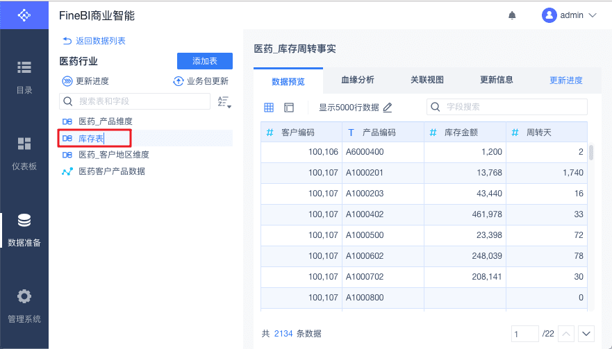Switch to table grid preview view
This screenshot has height=349, width=612.
click(x=269, y=108)
